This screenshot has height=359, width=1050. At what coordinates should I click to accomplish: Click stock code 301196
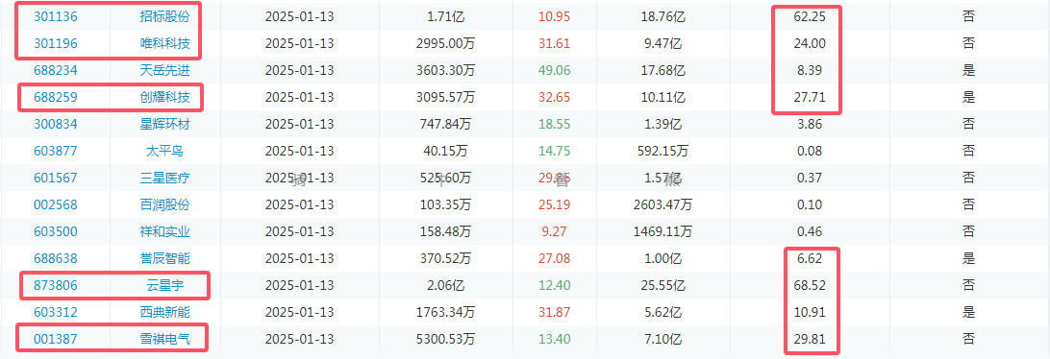point(56,43)
